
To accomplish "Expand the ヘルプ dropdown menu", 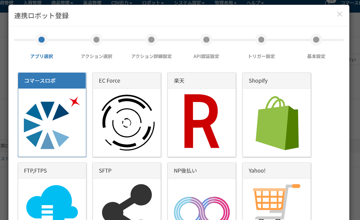I will 255,3.
